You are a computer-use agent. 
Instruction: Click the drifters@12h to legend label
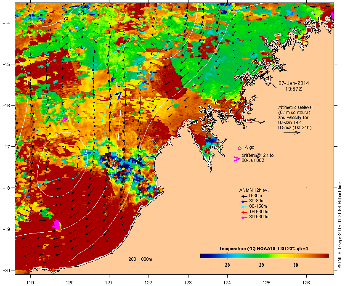257,155
